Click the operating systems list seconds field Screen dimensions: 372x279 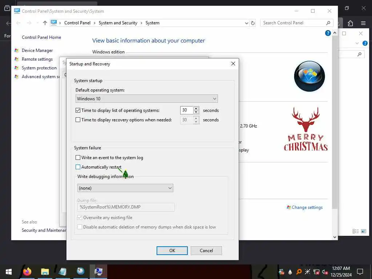tap(187, 110)
